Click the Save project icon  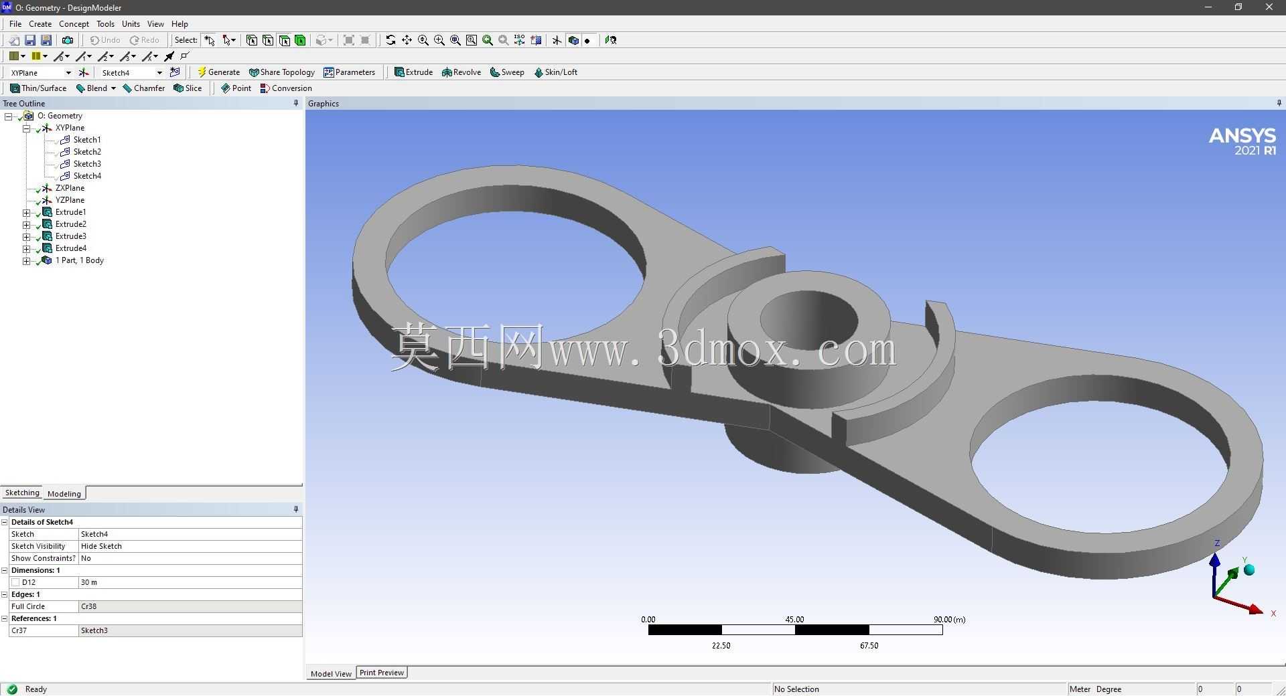click(x=30, y=40)
